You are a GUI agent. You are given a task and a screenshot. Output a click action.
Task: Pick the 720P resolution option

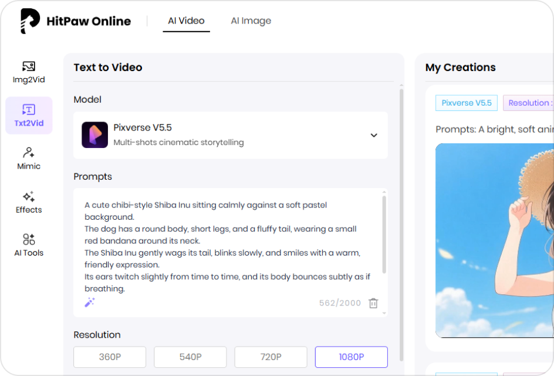point(271,357)
